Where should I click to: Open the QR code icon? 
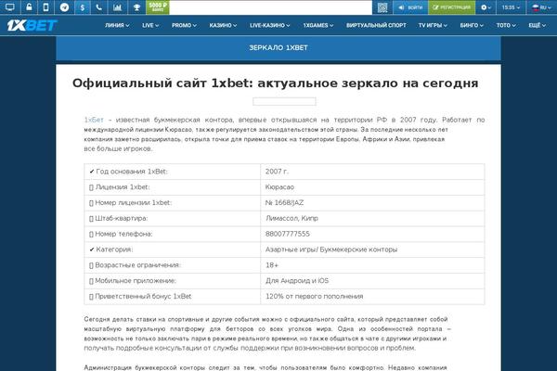(382, 7)
